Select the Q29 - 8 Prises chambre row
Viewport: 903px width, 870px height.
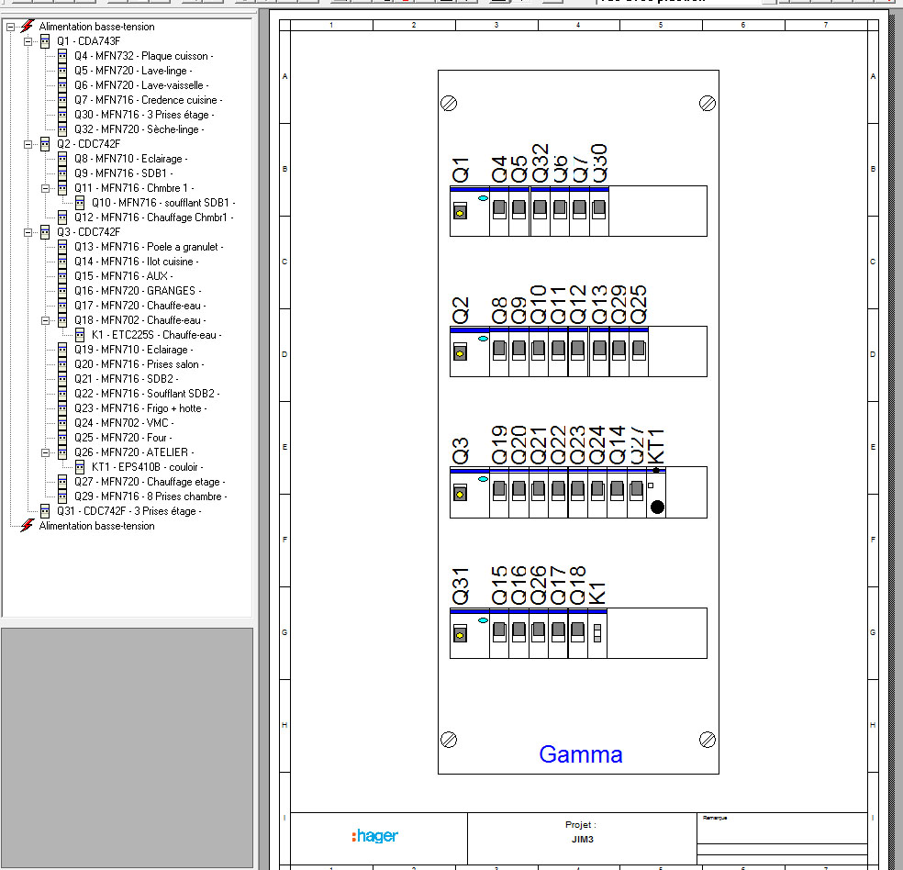[x=150, y=496]
